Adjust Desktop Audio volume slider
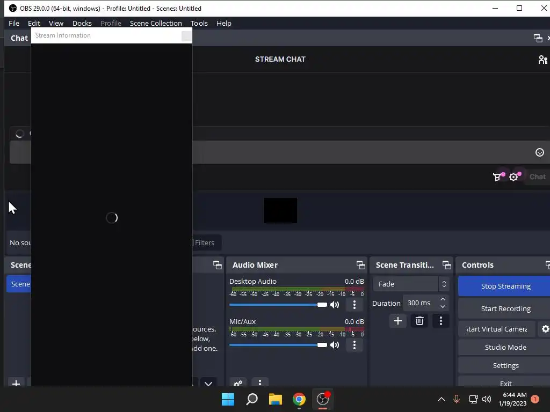This screenshot has width=550, height=412. 278,305
